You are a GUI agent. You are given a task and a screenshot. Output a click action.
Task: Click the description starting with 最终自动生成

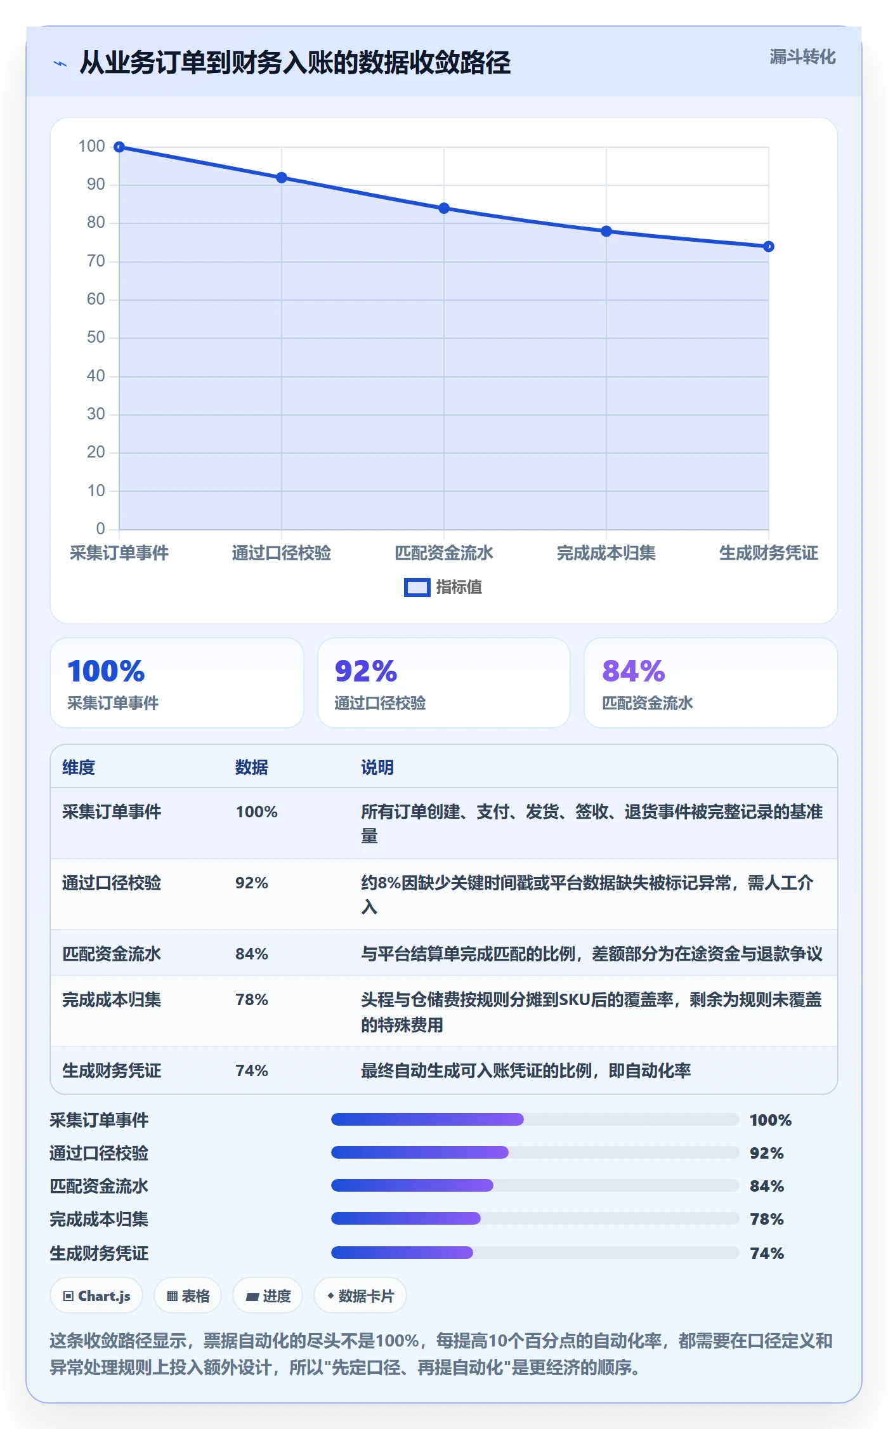tap(526, 1071)
